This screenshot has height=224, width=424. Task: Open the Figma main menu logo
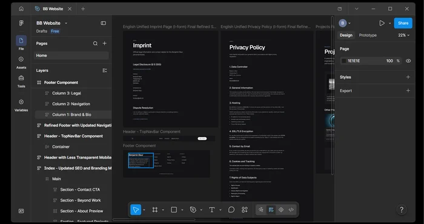click(21, 23)
